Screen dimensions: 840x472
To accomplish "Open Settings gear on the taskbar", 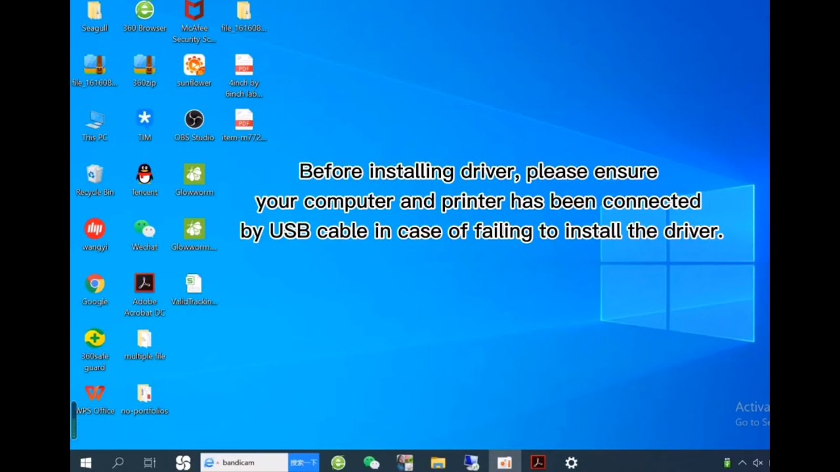I will pos(571,463).
